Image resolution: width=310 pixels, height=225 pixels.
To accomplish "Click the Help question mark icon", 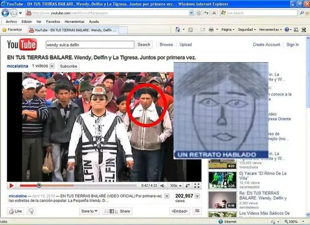I will coord(287,30).
